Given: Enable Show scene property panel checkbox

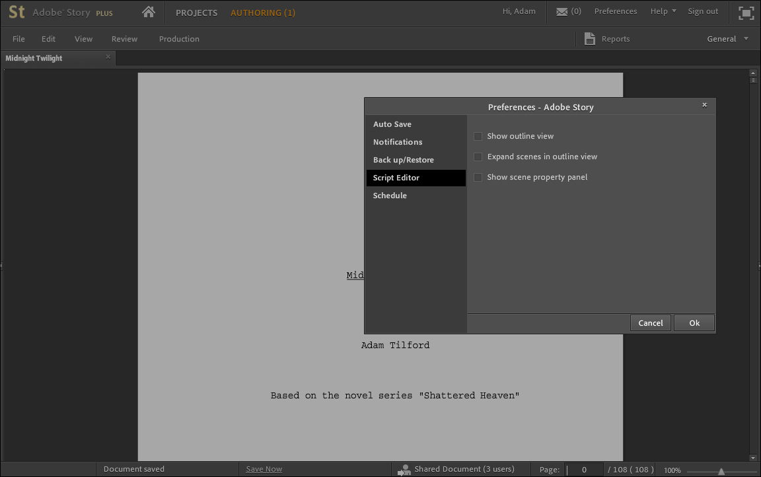Looking at the screenshot, I should [x=478, y=177].
